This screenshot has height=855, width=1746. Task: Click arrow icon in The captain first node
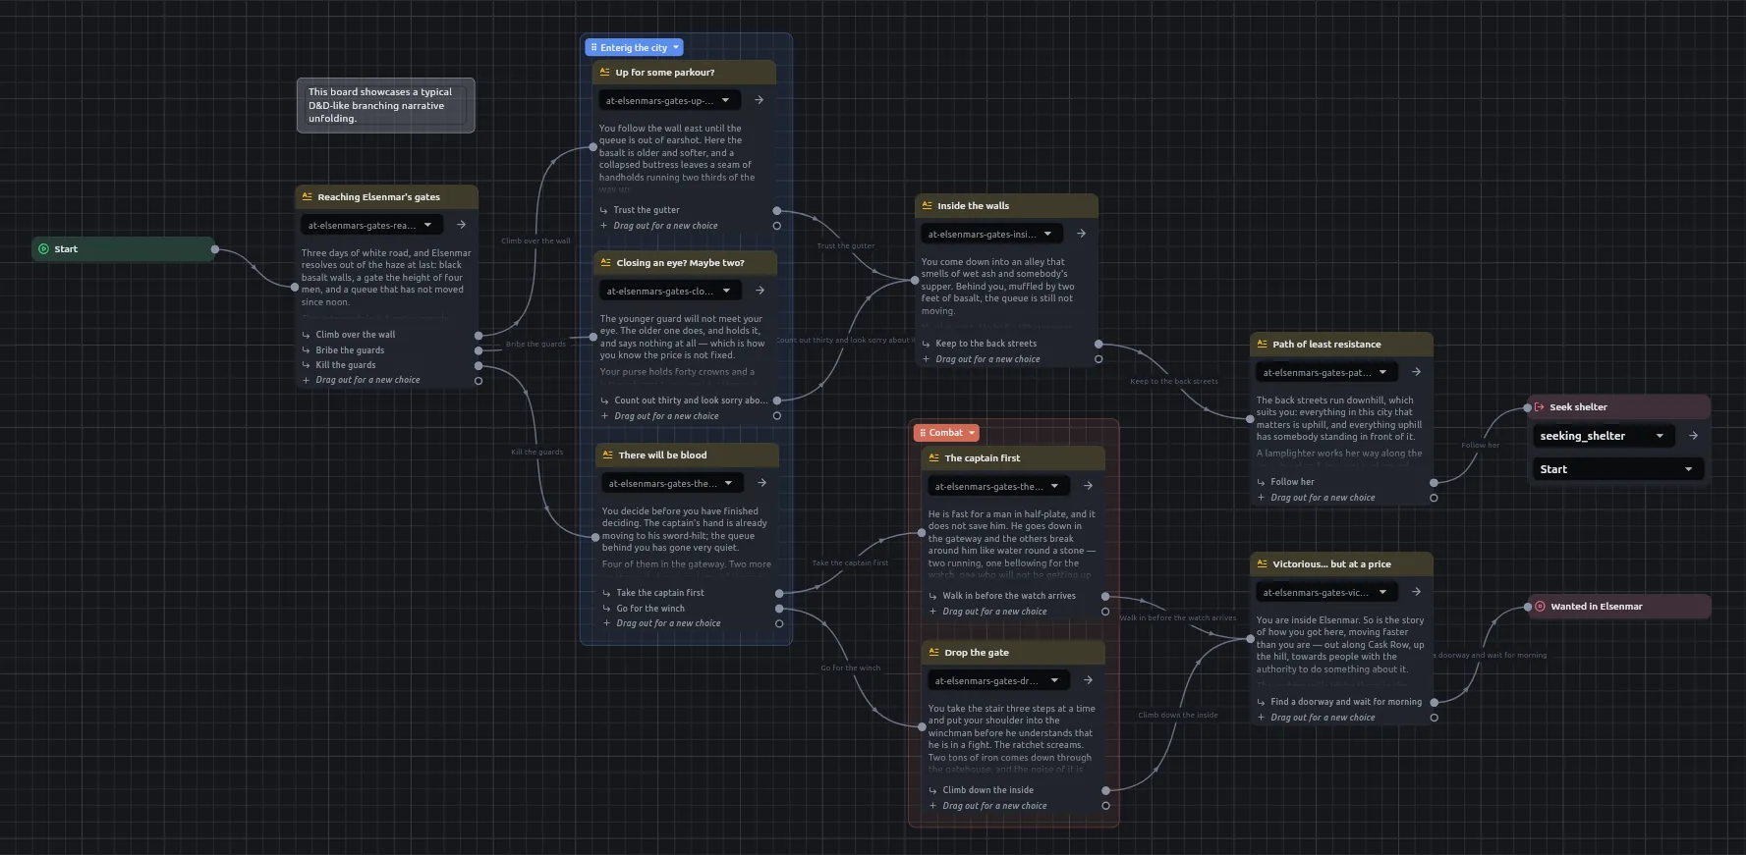point(1088,486)
